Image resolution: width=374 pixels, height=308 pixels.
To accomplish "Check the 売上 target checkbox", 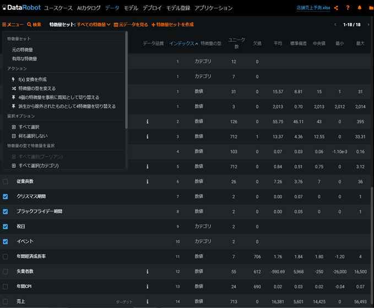I will click(6, 301).
